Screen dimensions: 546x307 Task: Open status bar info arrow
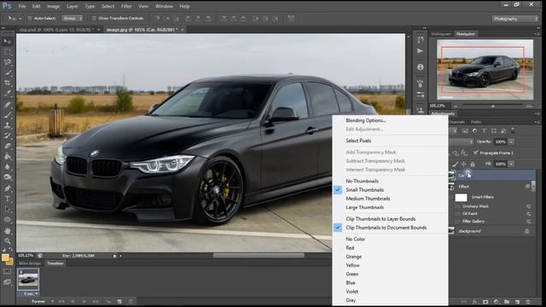(x=115, y=256)
